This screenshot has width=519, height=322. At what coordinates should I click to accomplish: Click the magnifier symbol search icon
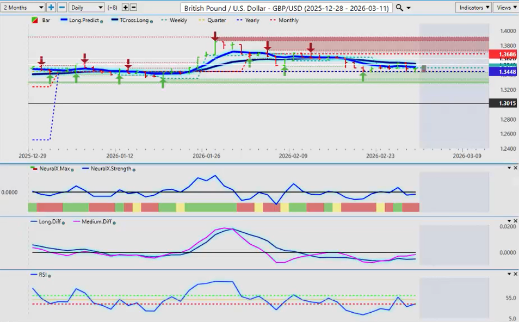point(399,8)
